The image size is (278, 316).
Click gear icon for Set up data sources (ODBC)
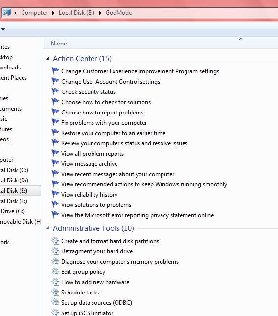click(x=55, y=302)
